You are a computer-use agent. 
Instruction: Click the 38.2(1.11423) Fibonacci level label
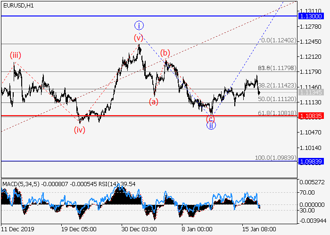277,86
